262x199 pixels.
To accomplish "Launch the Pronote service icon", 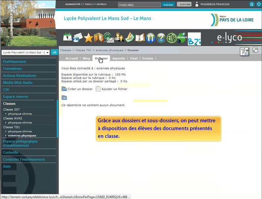I will click(x=182, y=37).
